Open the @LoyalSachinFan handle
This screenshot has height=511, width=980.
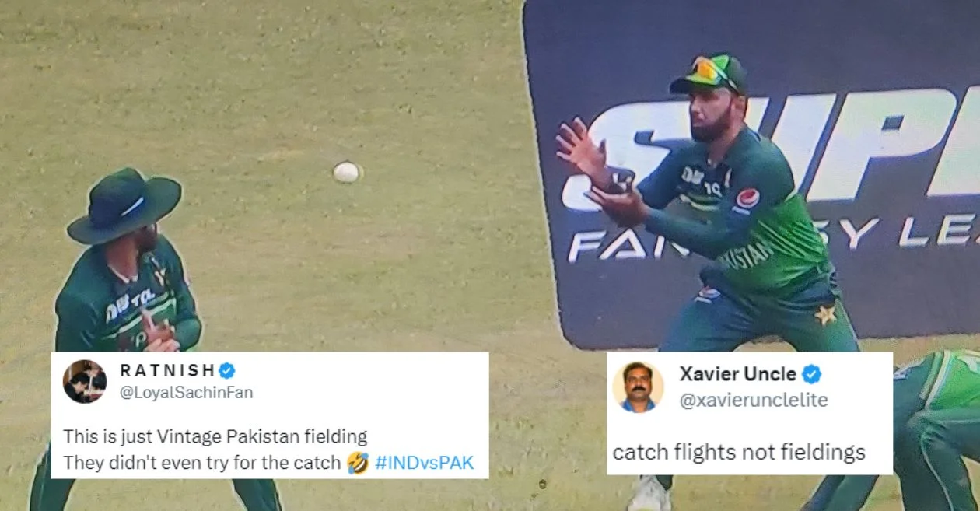tap(187, 393)
